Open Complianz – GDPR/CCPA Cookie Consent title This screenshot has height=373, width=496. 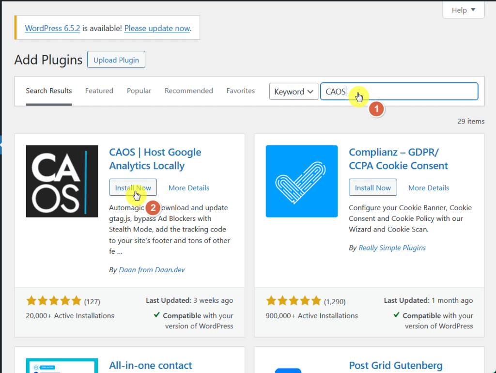click(x=398, y=159)
